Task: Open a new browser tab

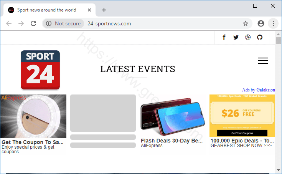Action: pyautogui.click(x=104, y=10)
